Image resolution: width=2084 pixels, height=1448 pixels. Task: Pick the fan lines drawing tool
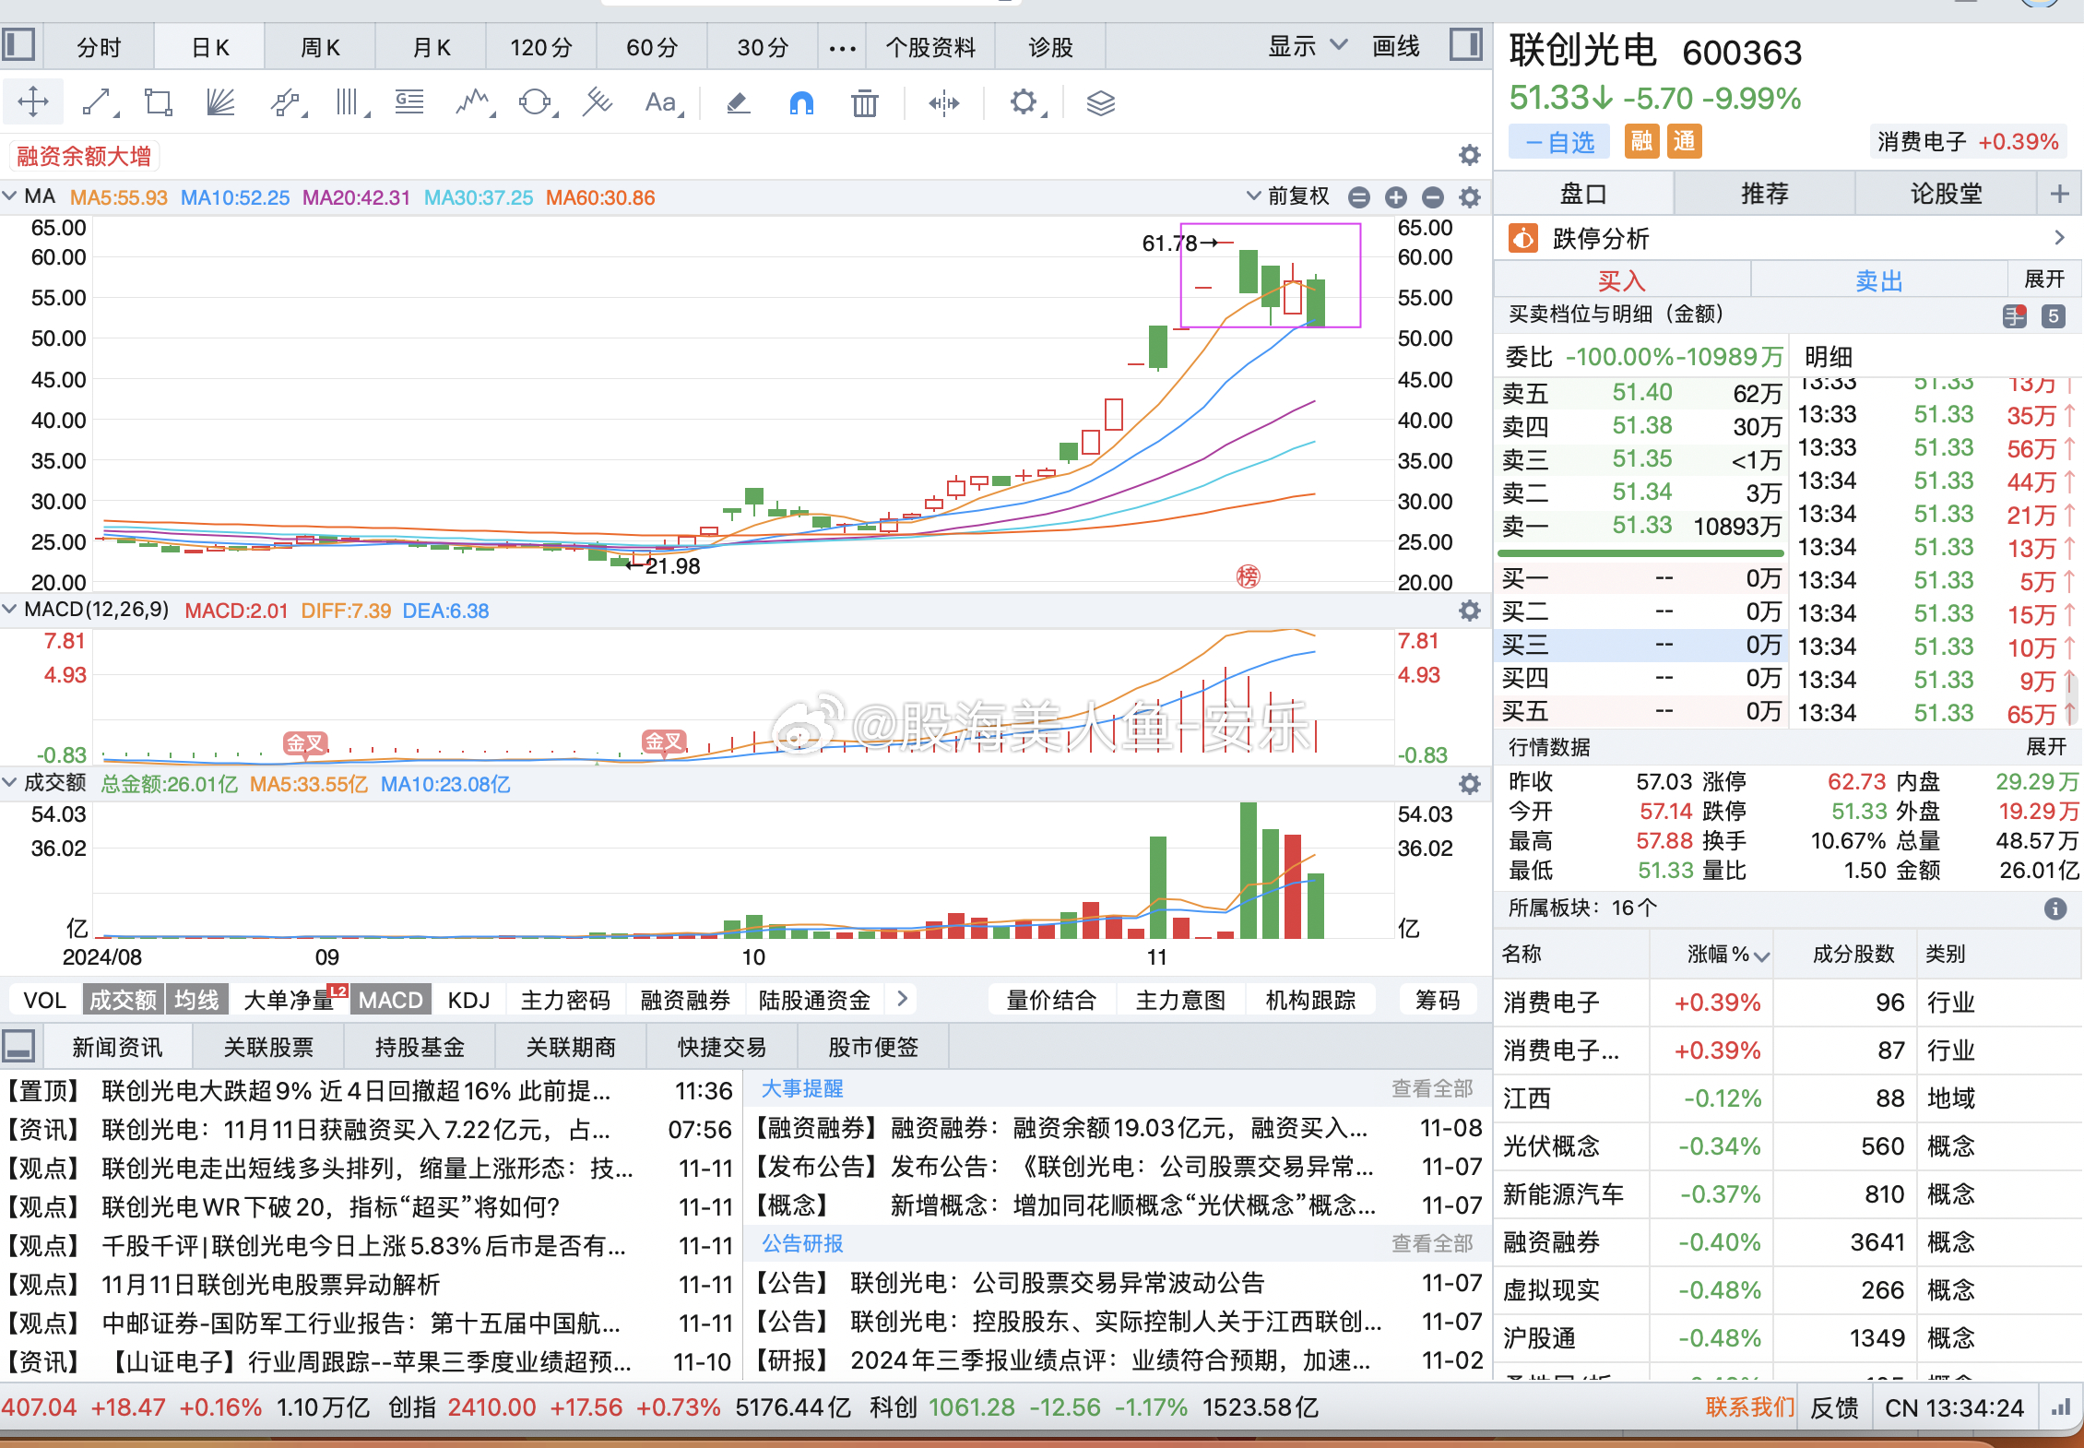220,102
